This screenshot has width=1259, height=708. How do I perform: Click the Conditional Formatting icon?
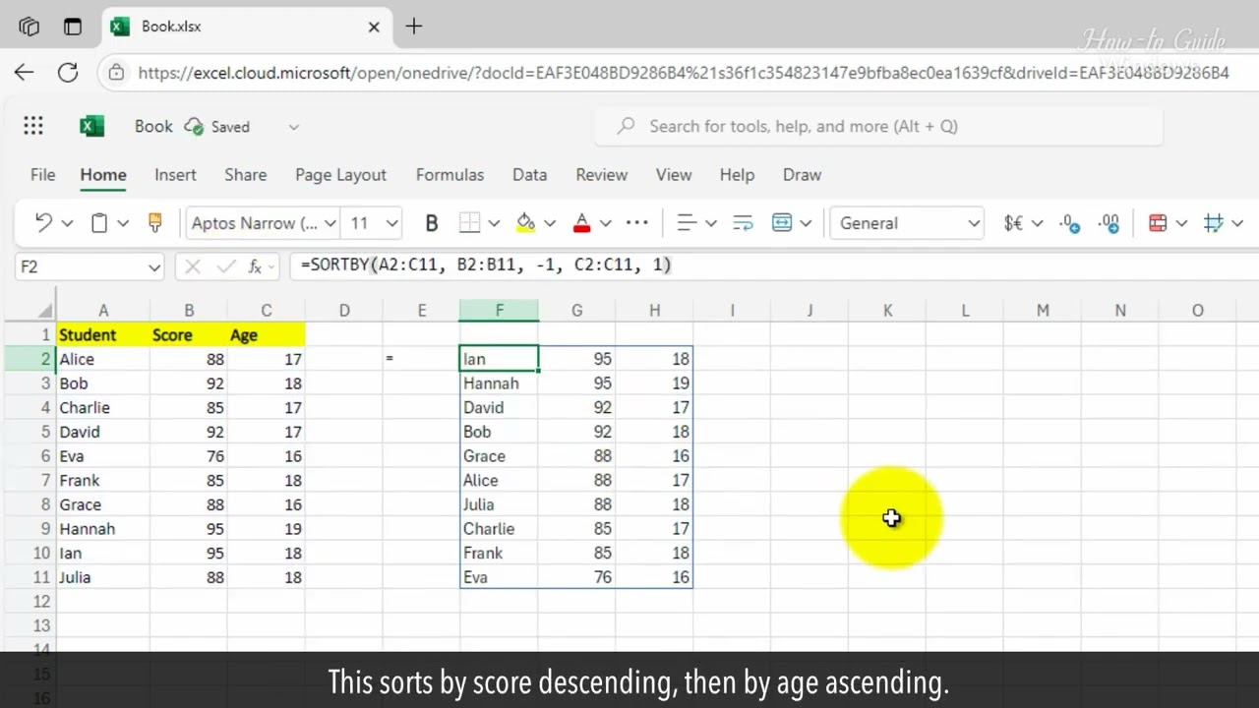click(1158, 223)
